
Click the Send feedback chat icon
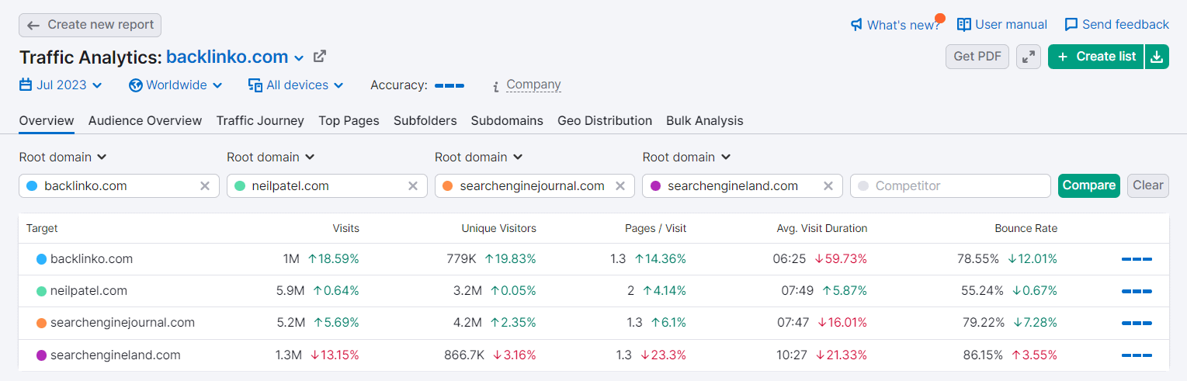click(1071, 25)
